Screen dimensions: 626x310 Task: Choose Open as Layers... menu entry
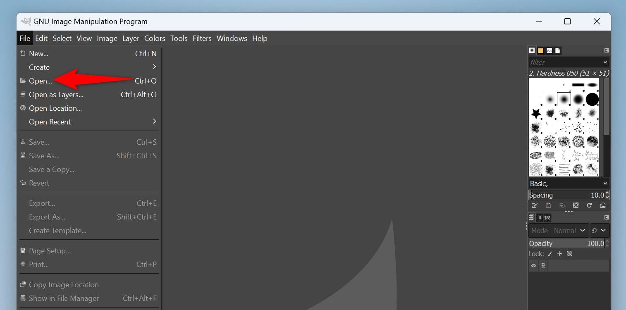point(89,94)
